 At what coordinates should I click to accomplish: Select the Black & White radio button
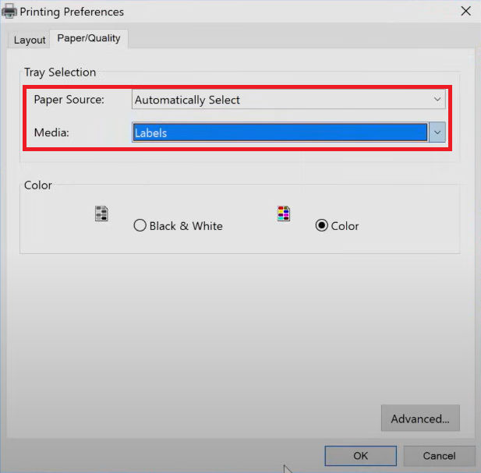point(140,225)
